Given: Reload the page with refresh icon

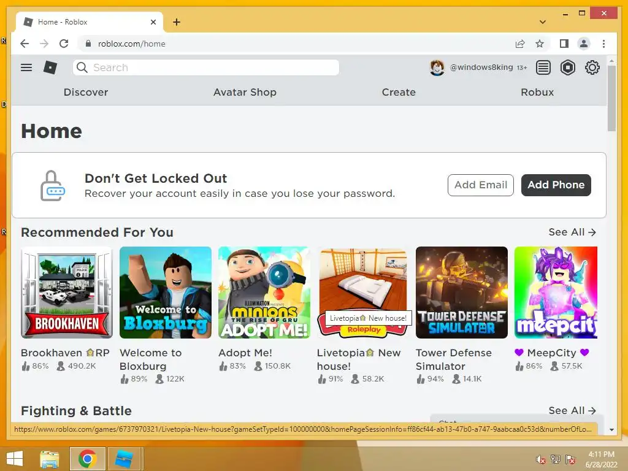Looking at the screenshot, I should click(64, 44).
